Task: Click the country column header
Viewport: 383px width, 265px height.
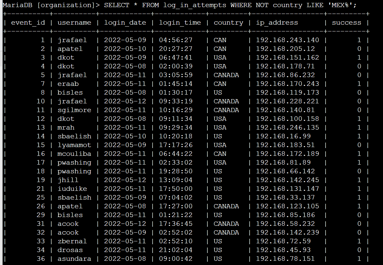Action: (x=228, y=23)
